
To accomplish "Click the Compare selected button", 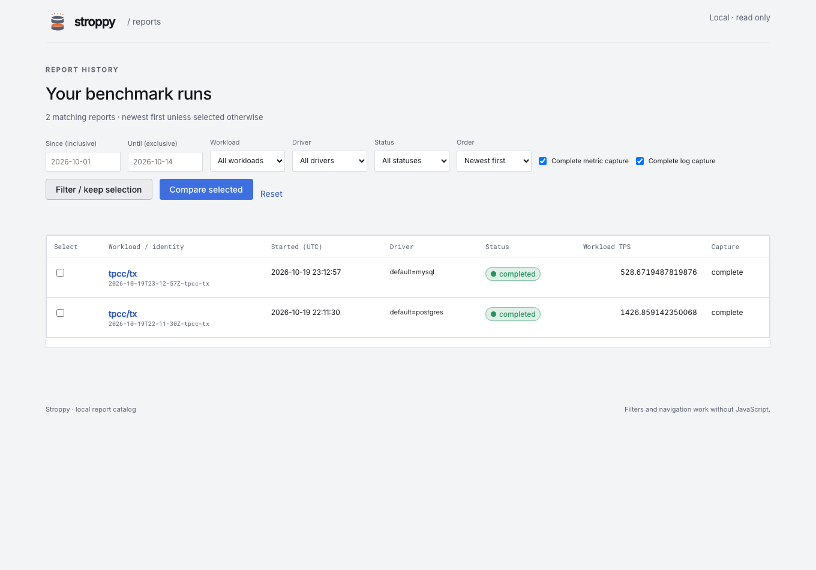I will [x=206, y=190].
